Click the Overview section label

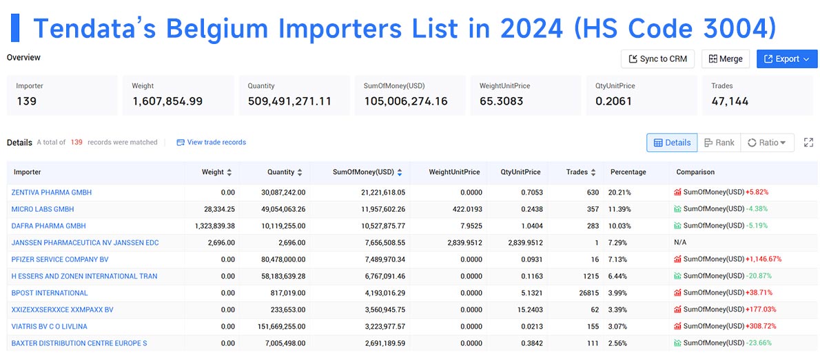click(23, 57)
